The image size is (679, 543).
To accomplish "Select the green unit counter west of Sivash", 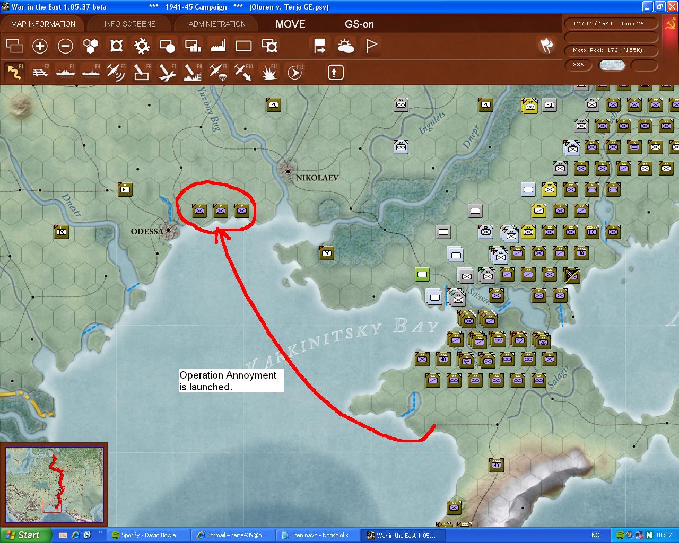I will [422, 275].
